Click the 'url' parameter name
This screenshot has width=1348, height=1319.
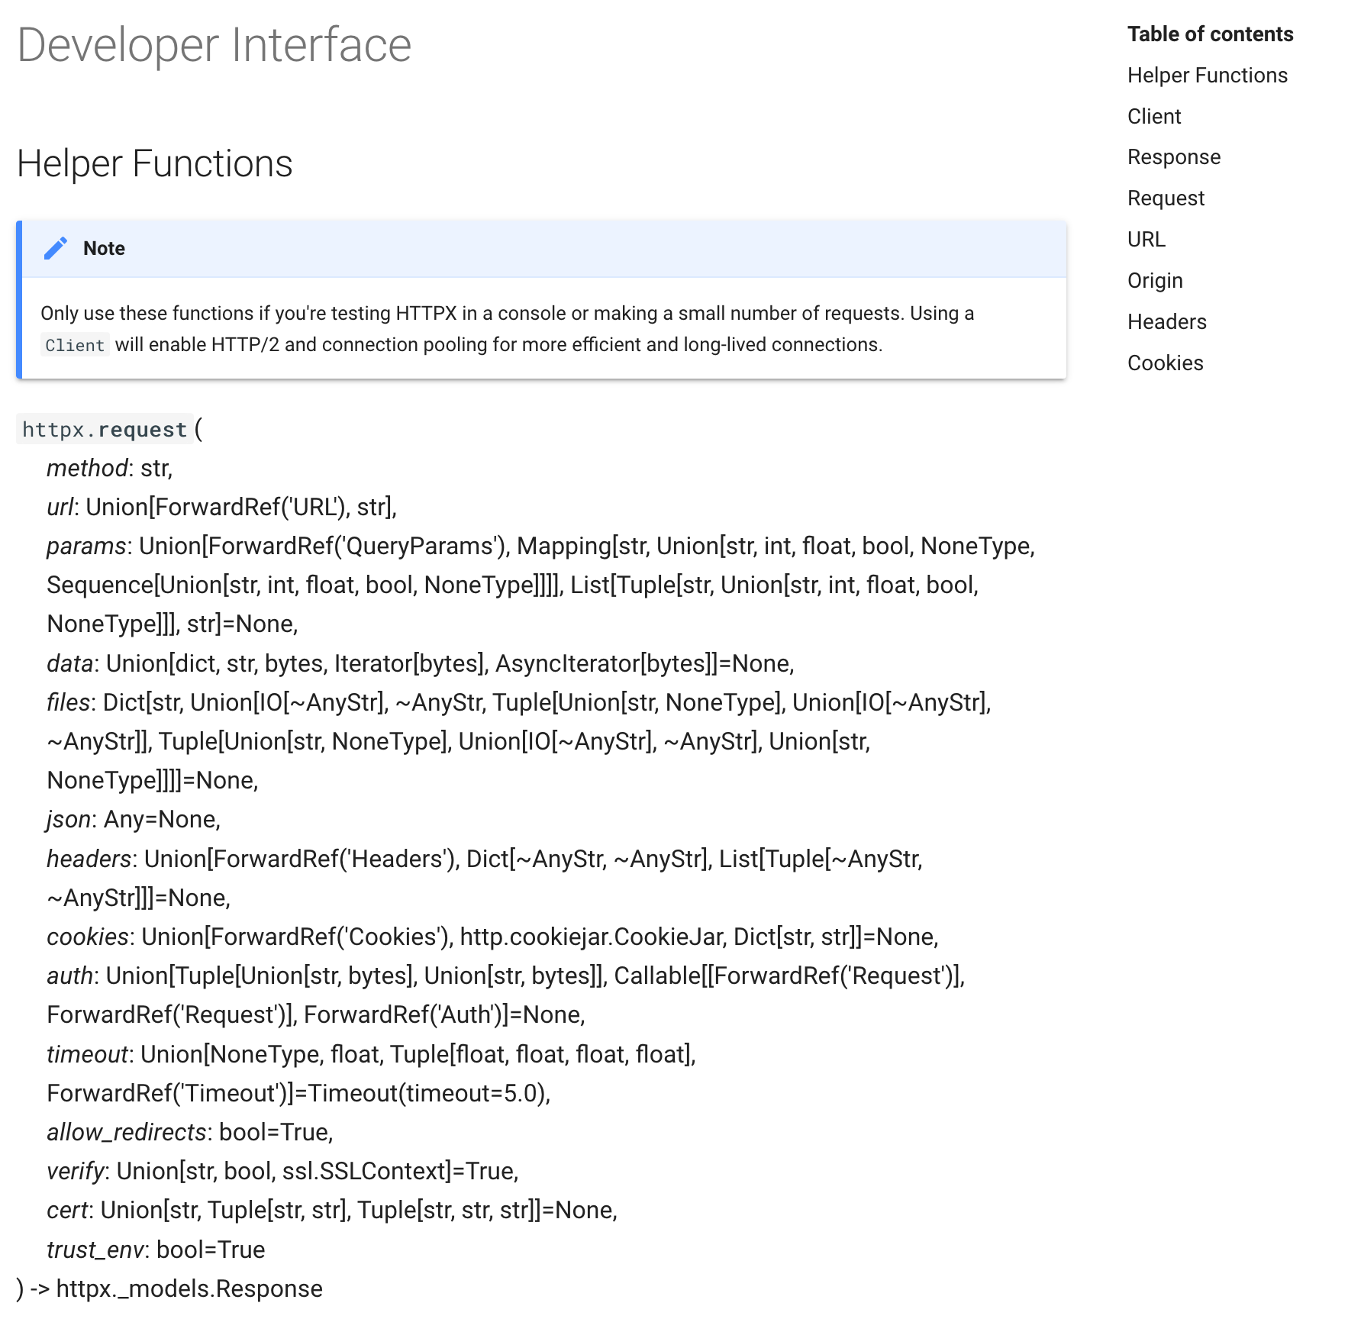click(x=60, y=507)
